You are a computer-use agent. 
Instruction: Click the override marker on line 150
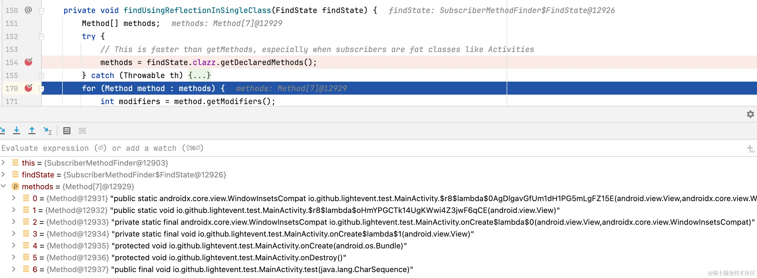[28, 10]
